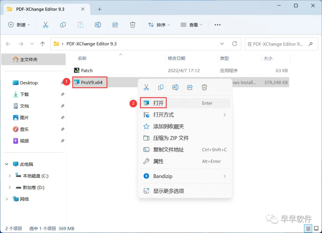The width and height of the screenshot is (322, 233).
Task: Minimize the File Explorer window
Action: tap(279, 6)
